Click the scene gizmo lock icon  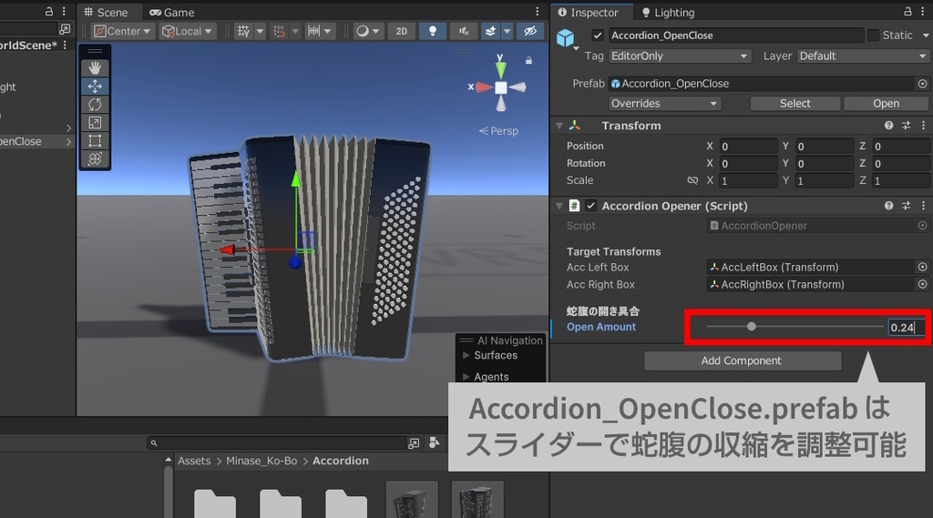[528, 60]
